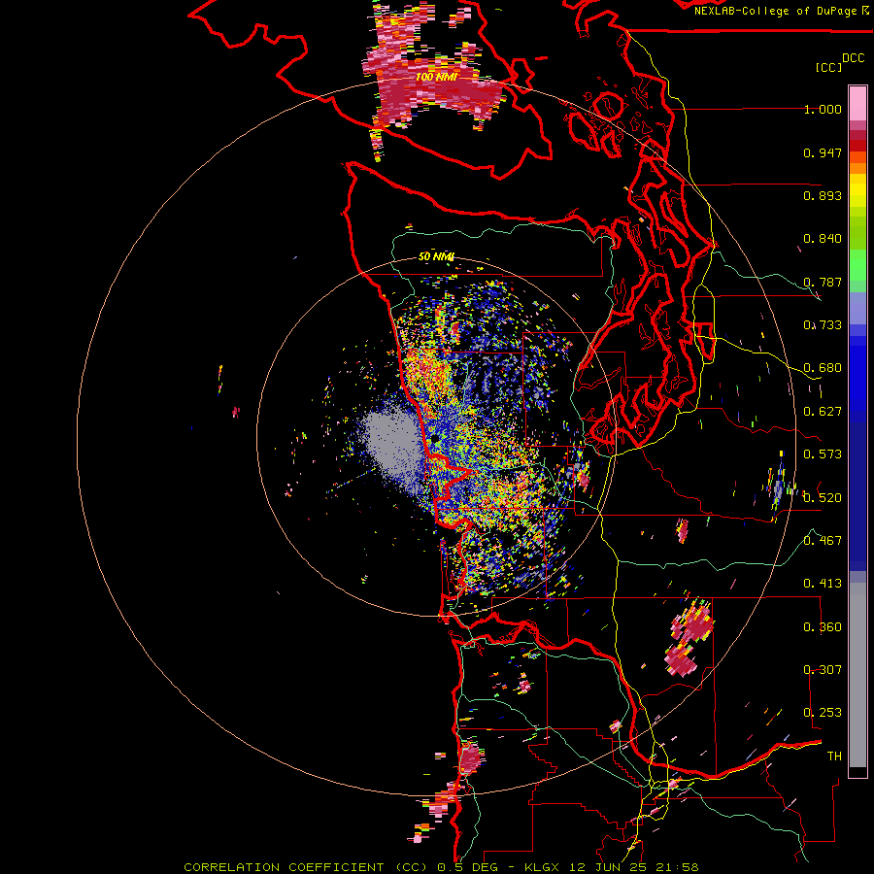The height and width of the screenshot is (874, 874).
Task: Pick the gray lower color bar segment
Action: click(x=857, y=675)
